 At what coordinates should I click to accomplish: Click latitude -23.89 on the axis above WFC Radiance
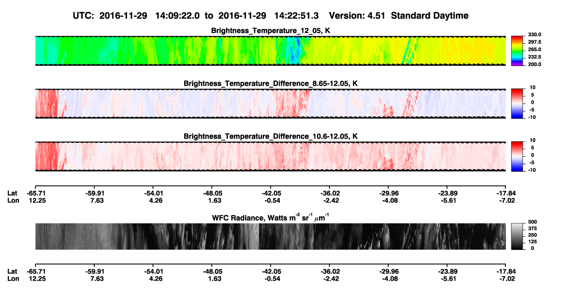447,193
